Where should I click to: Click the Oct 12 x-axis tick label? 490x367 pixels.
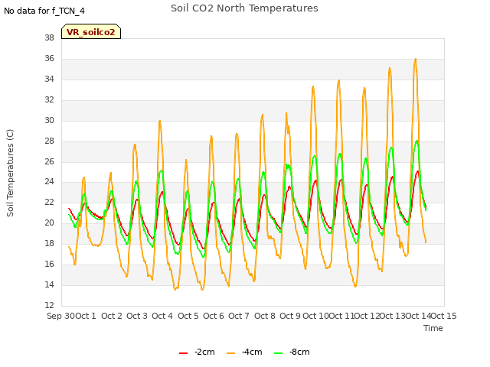click(x=367, y=316)
